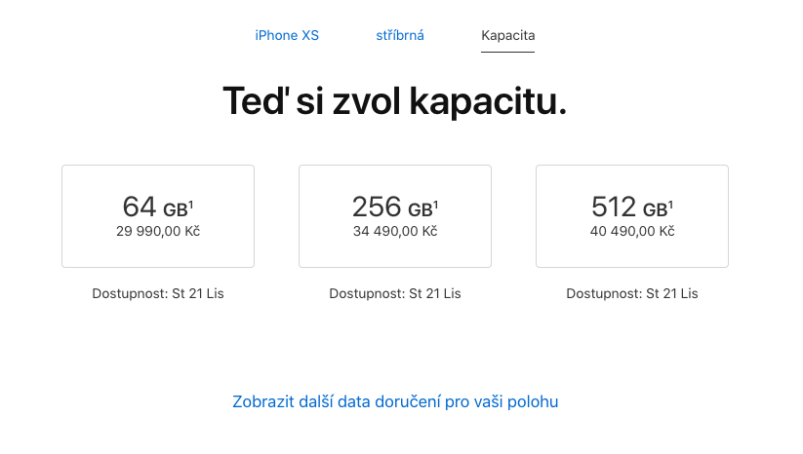Click the 34 490,00 Kč price
Image resolution: width=803 pixels, height=454 pixels.
coord(395,232)
